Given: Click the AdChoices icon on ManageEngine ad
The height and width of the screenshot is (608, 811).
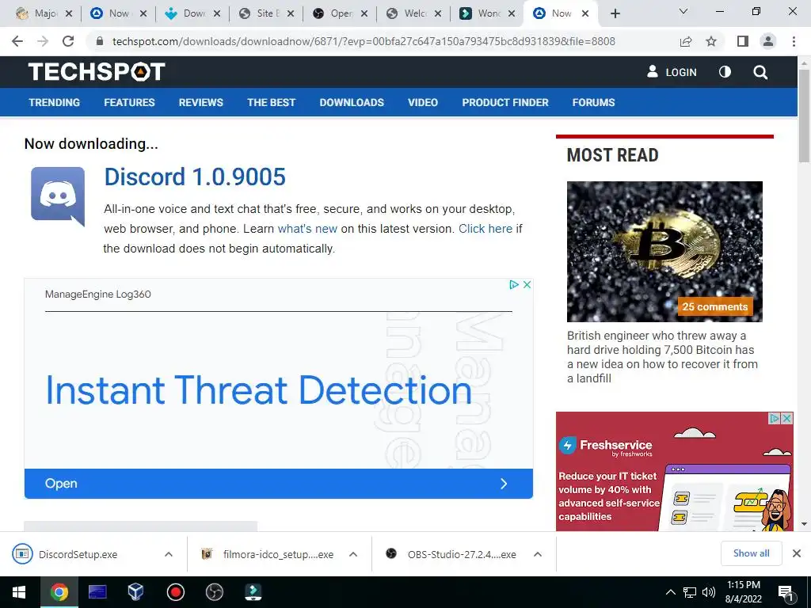Looking at the screenshot, I should coord(514,284).
